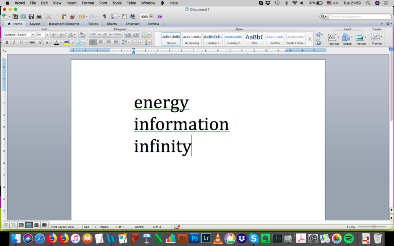
Task: Open the 156% zoom dropdown in toolbar
Action: 151,17
